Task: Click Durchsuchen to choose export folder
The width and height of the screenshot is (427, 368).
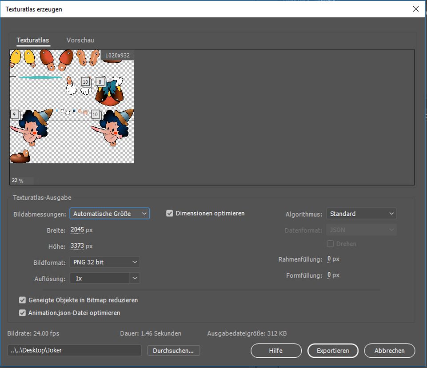Action: coord(173,351)
